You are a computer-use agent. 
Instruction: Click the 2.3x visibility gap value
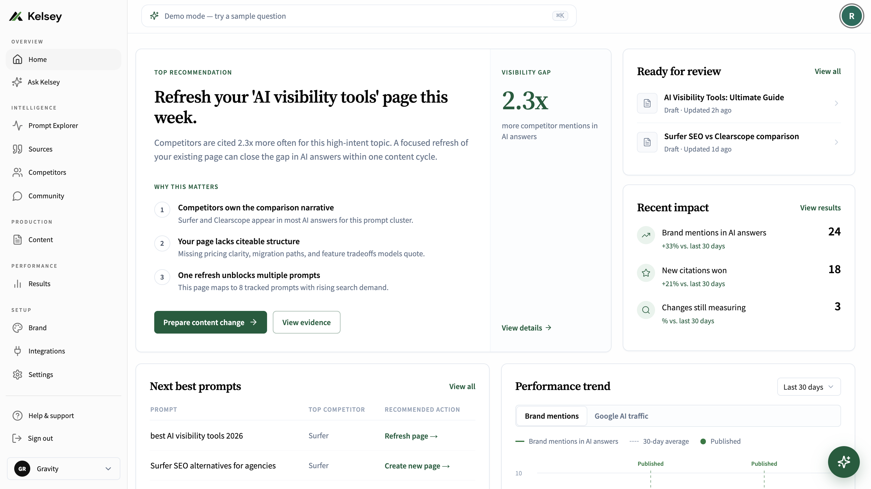525,101
